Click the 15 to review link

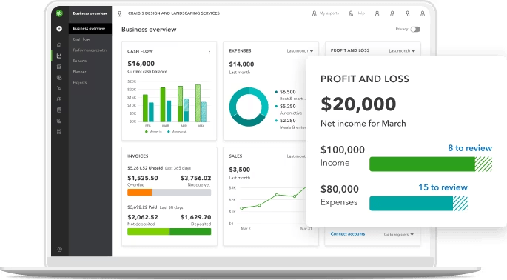click(x=443, y=187)
